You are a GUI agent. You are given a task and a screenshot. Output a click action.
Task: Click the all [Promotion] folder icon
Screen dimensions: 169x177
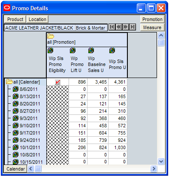(51, 36)
